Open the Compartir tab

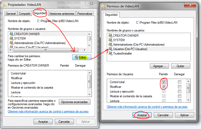(25, 14)
